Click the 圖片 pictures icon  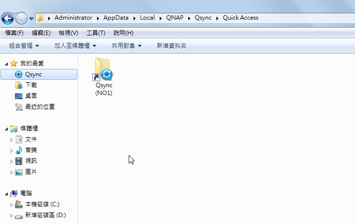[19, 172]
